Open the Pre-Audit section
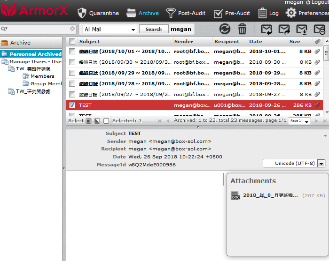The height and width of the screenshot is (261, 329). pos(232,14)
